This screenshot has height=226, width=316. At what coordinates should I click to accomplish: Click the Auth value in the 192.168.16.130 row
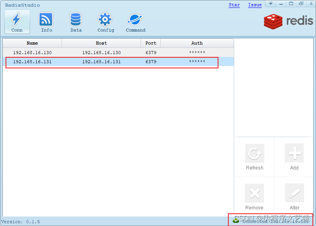(197, 53)
